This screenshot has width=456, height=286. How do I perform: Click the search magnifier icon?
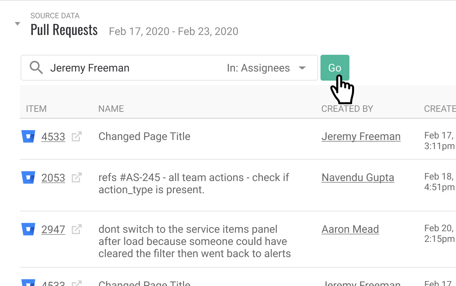click(36, 68)
